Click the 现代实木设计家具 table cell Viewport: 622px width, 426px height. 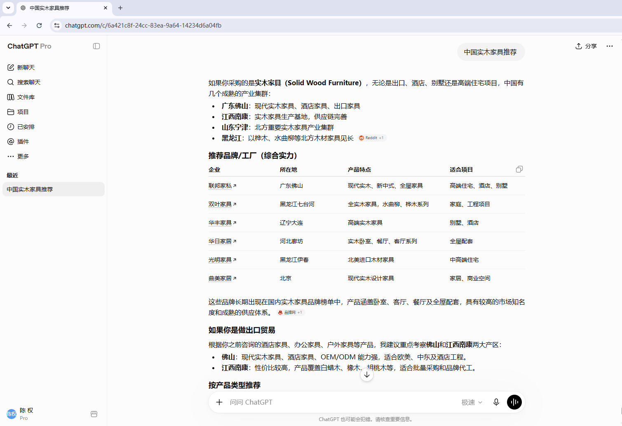point(371,278)
